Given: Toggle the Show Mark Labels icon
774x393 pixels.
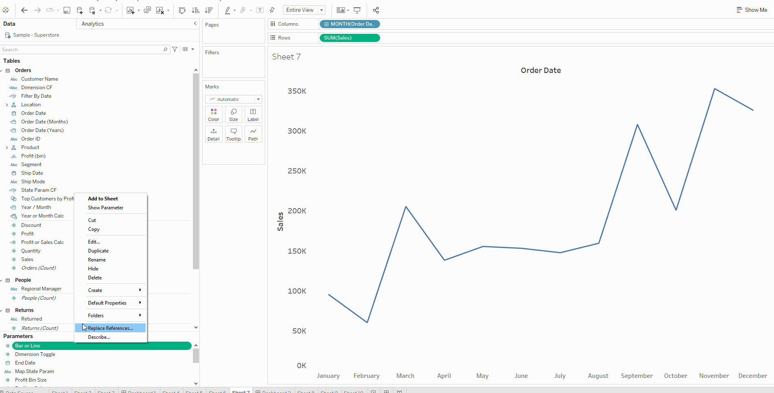Looking at the screenshot, I should pos(260,10).
